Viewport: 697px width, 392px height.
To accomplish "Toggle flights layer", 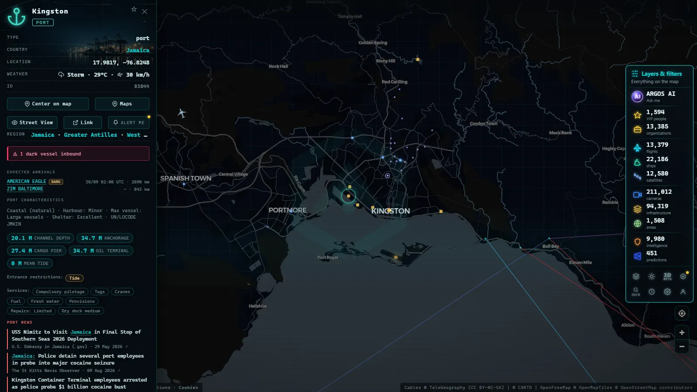I will (x=659, y=148).
